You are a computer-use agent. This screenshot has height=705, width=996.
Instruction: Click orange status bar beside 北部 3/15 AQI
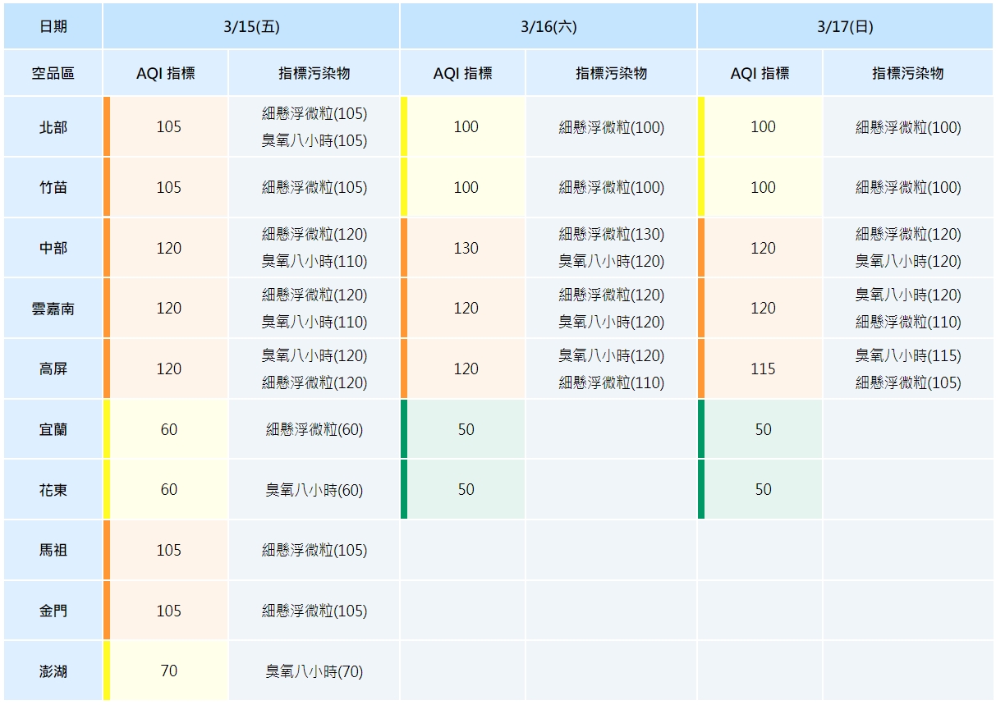click(x=107, y=127)
